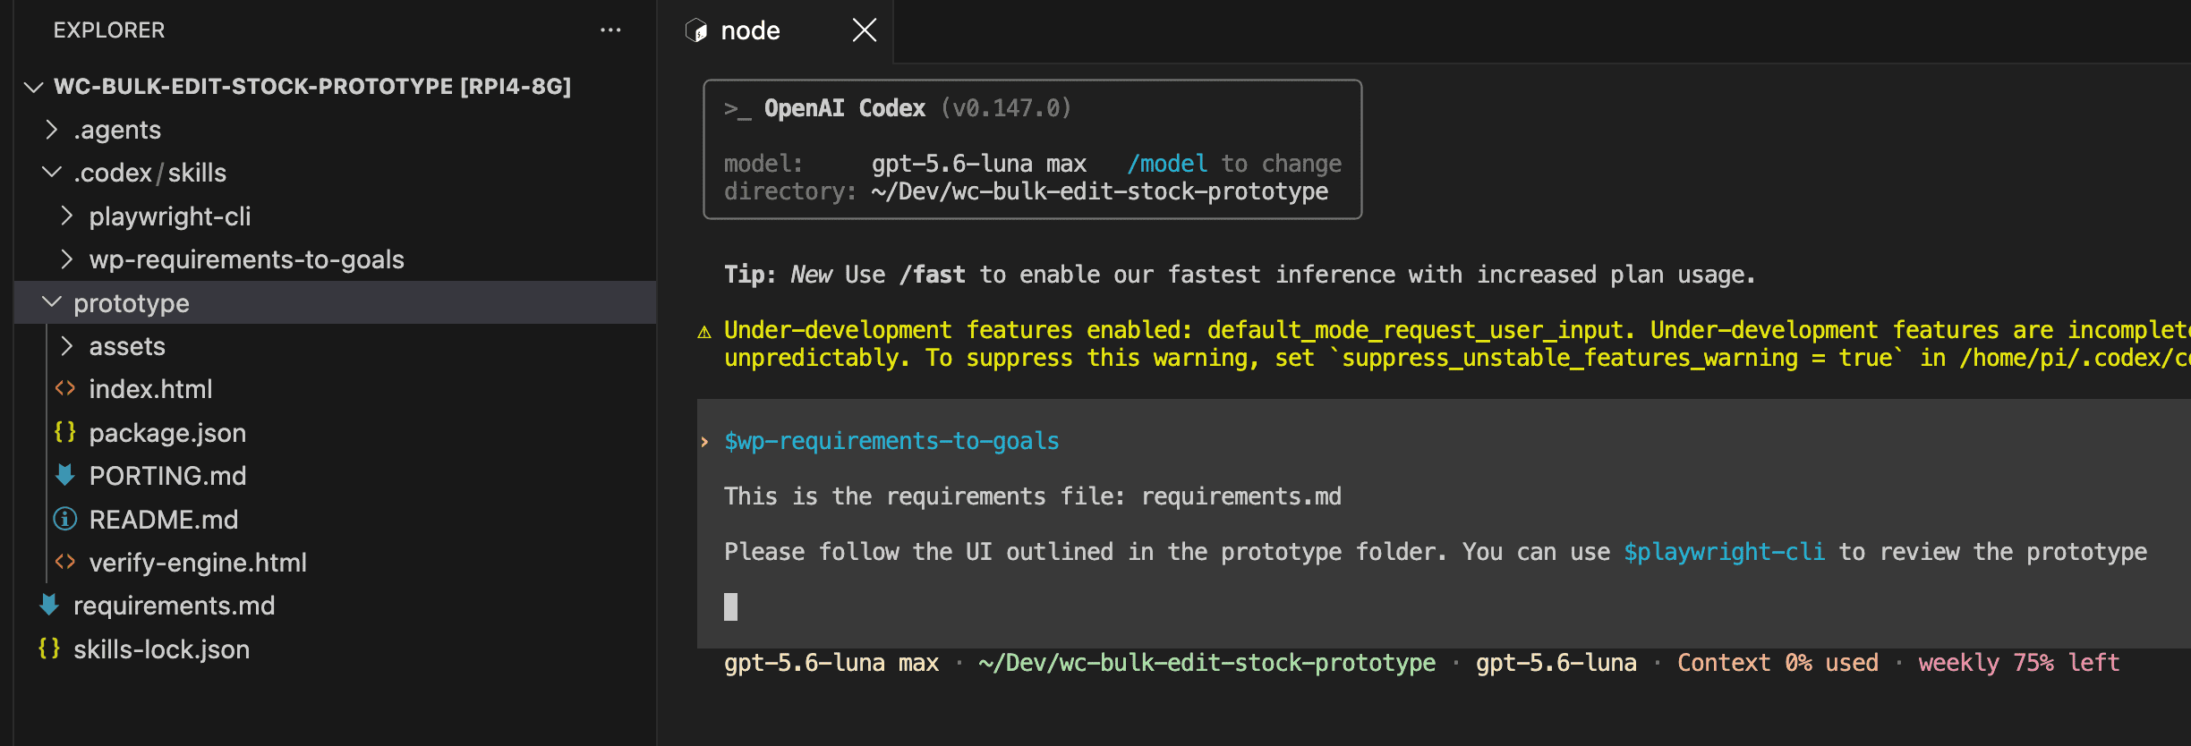Screen dimensions: 2191x746
Task: Click the verify-engine.html HTML file icon
Action: point(65,562)
